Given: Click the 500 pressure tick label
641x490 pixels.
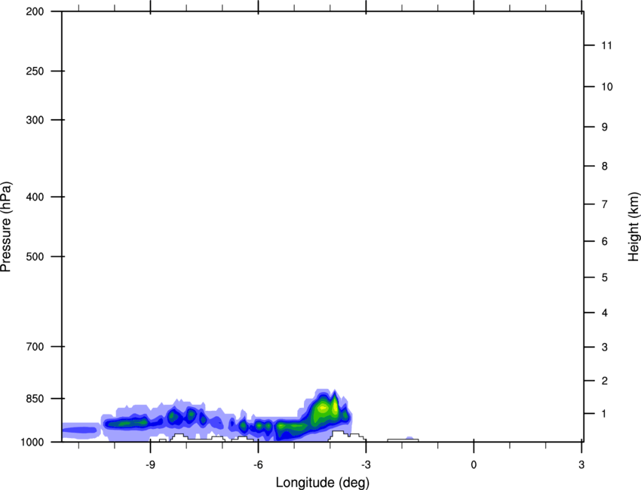Looking at the screenshot, I should 35,256.
